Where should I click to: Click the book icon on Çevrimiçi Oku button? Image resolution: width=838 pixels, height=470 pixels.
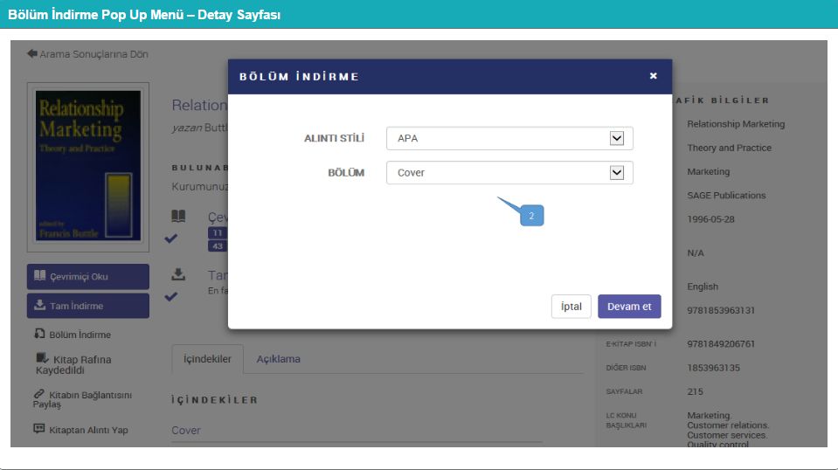coord(39,275)
